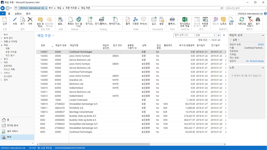
Task: Open navigation history dropdown arrow
Action: (11, 8)
